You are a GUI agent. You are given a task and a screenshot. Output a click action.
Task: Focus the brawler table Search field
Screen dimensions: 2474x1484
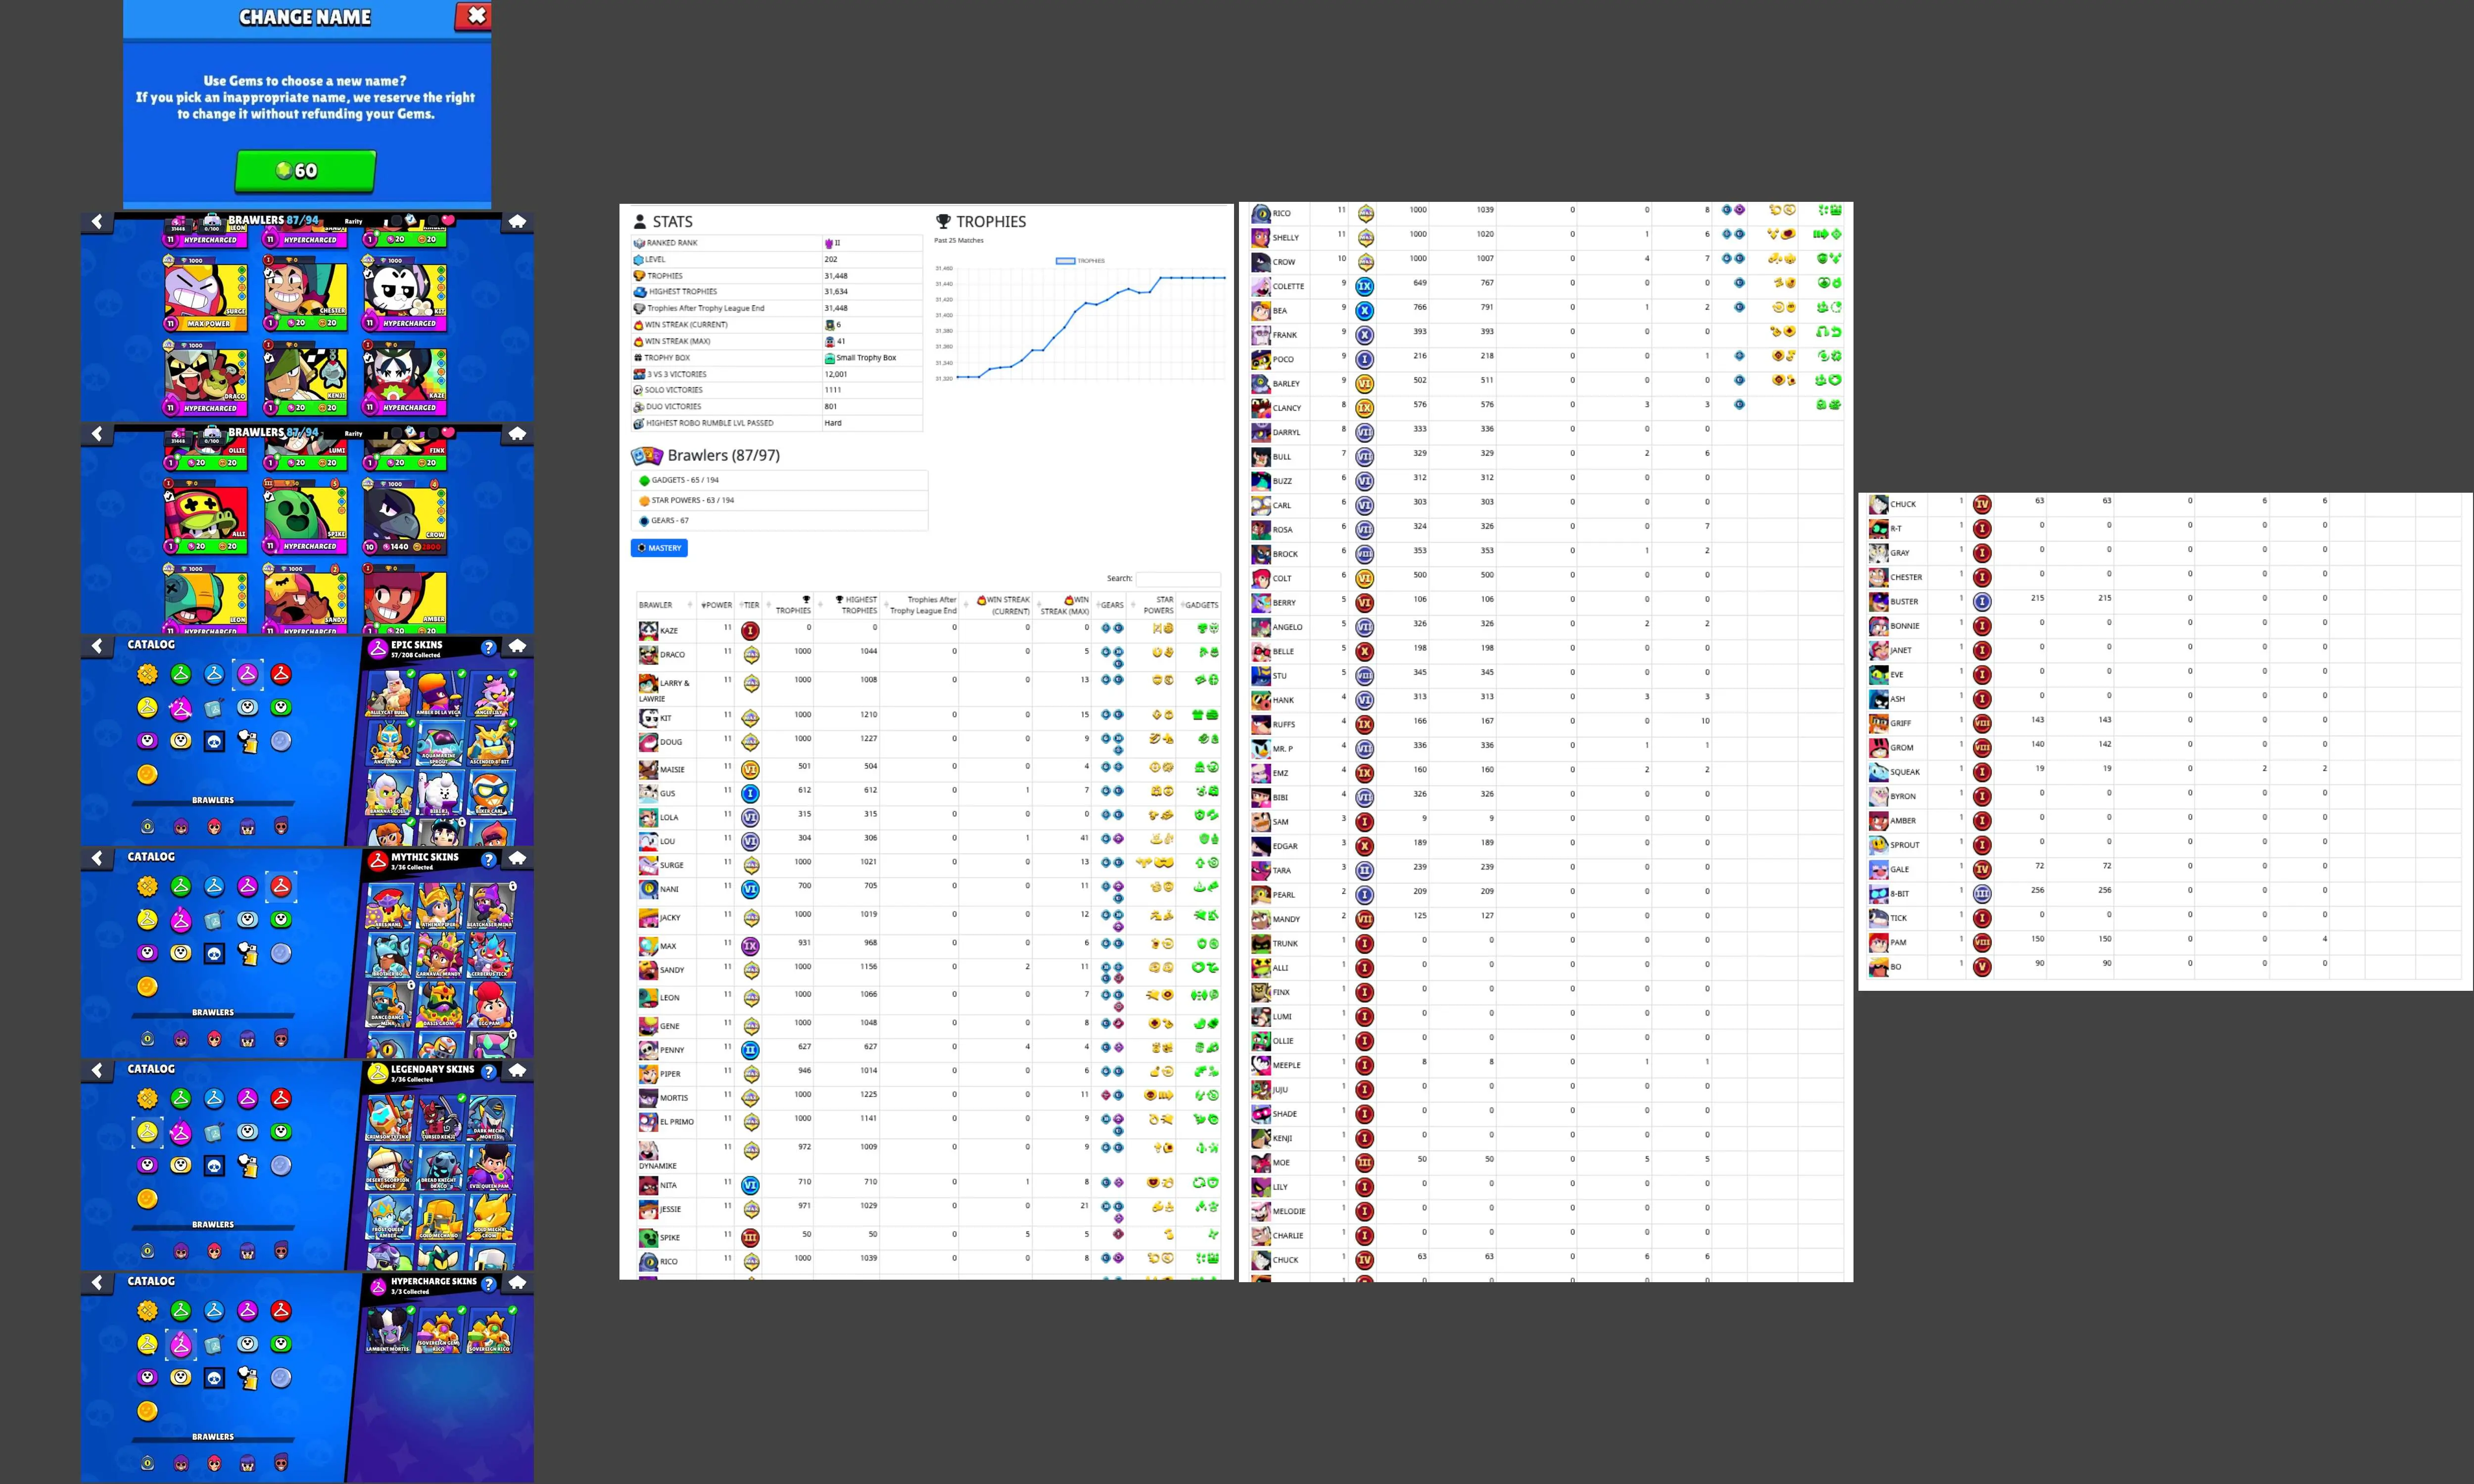click(1178, 578)
